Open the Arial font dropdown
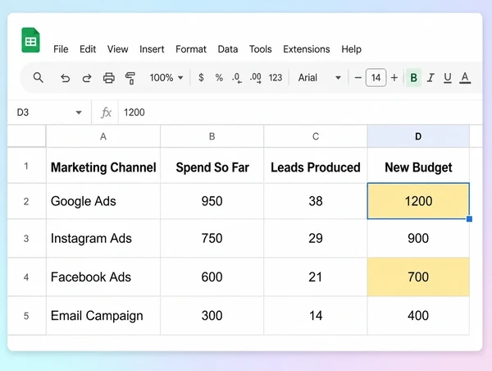Screen dimensions: 492x371 [x=319, y=78]
